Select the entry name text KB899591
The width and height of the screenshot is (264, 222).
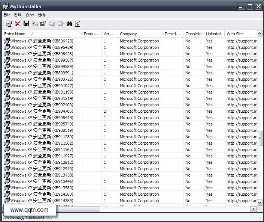coord(42,73)
